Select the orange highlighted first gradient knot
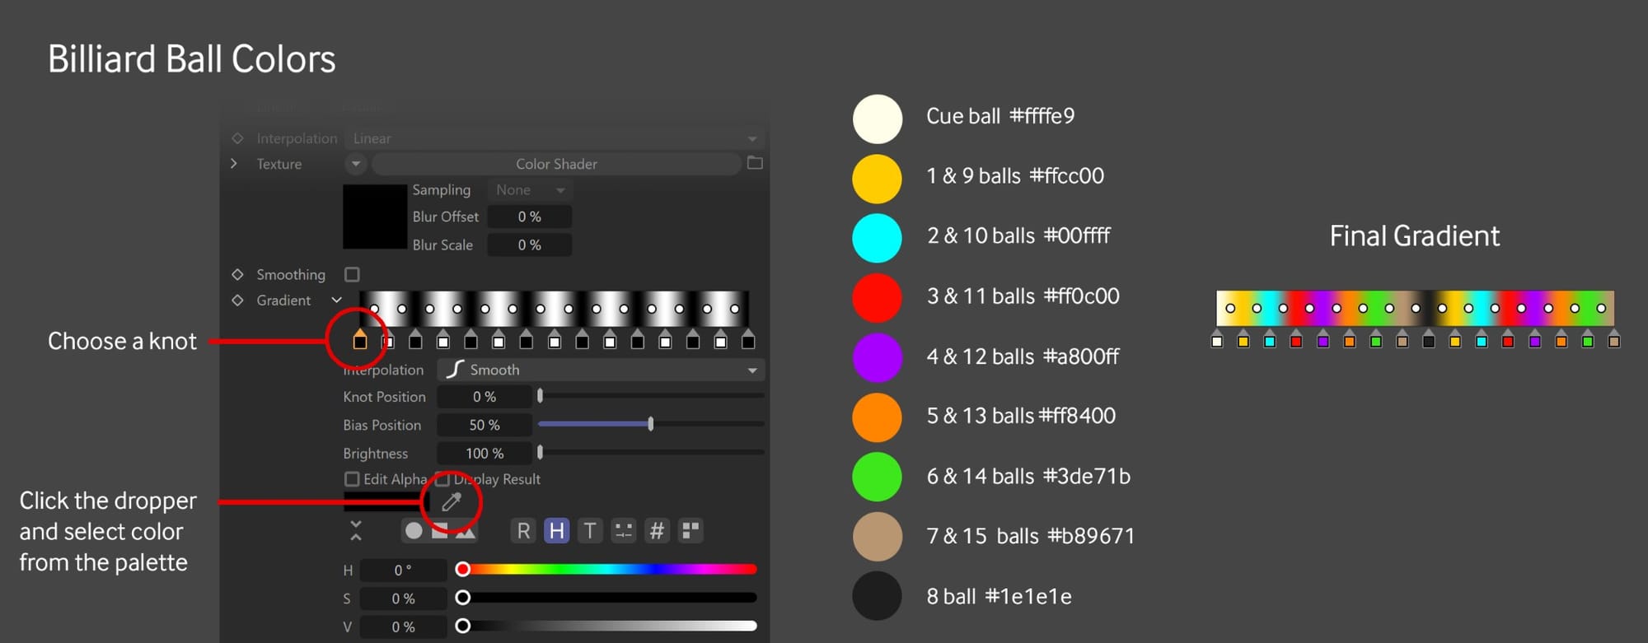The image size is (1648, 643). (360, 339)
